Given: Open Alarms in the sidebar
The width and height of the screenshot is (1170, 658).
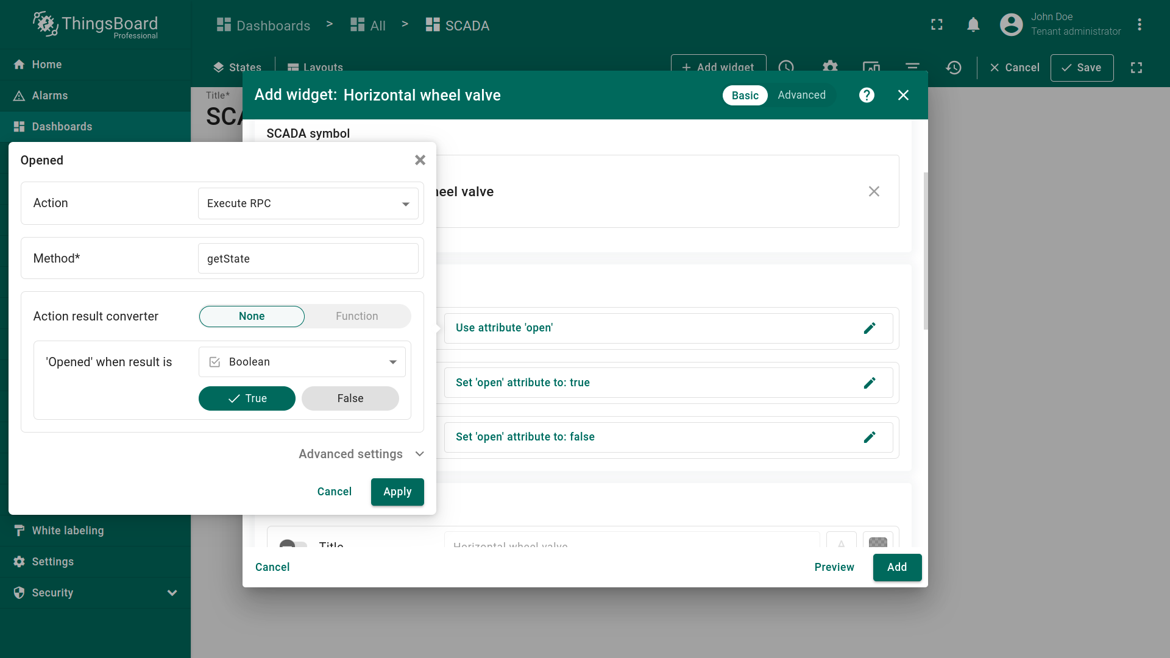Looking at the screenshot, I should [x=50, y=96].
